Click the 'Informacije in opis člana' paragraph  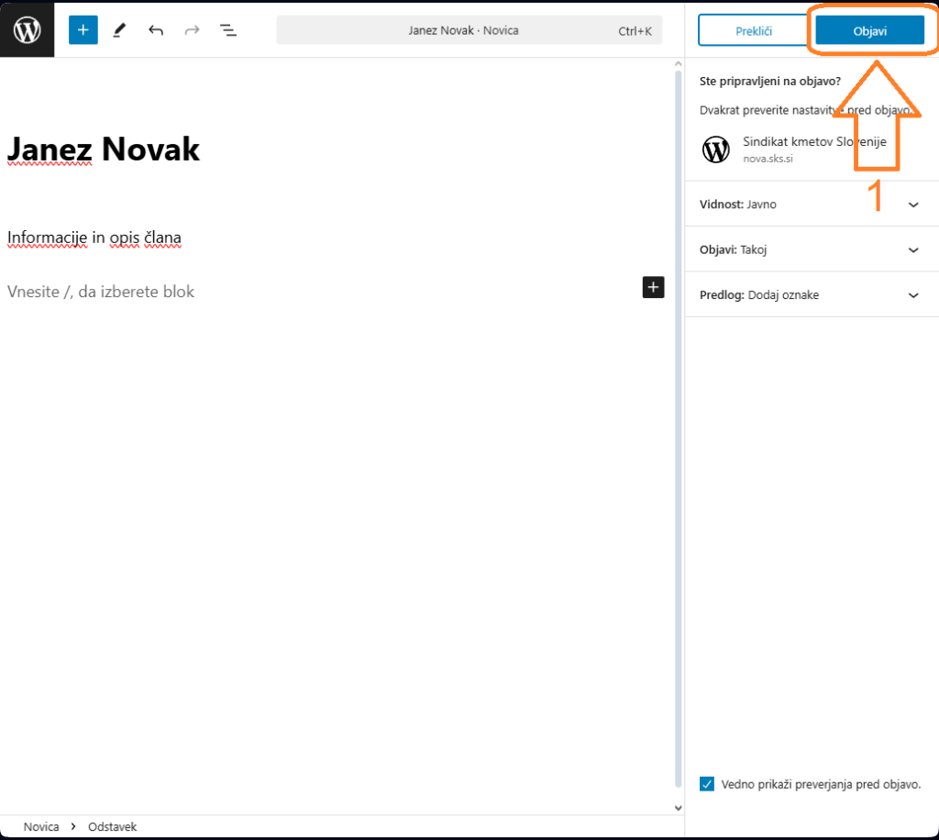coord(94,238)
